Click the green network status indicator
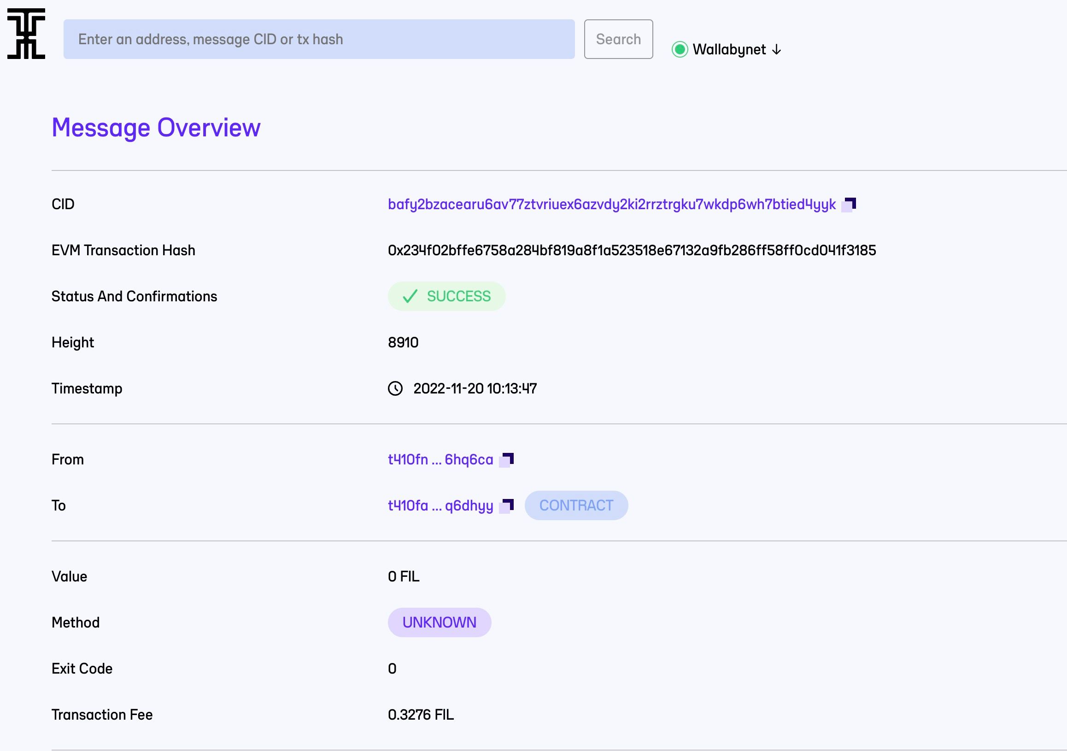The image size is (1067, 751). (x=680, y=49)
